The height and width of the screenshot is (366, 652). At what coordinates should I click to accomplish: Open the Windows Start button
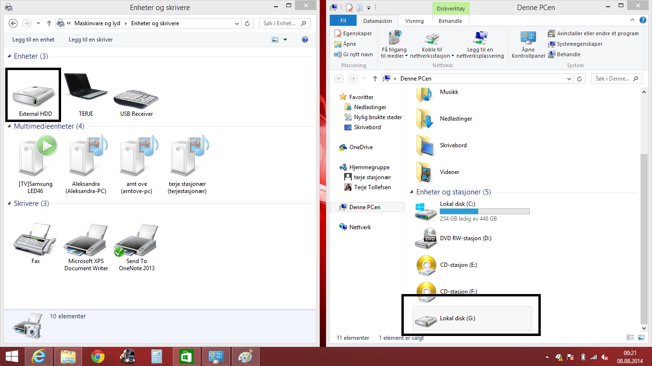pyautogui.click(x=12, y=356)
